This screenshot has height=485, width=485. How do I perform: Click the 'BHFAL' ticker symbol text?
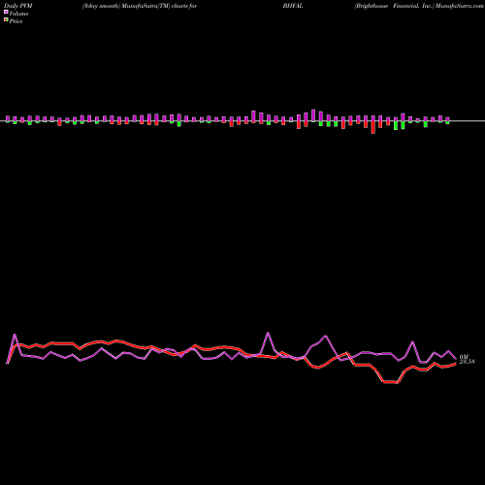point(293,6)
